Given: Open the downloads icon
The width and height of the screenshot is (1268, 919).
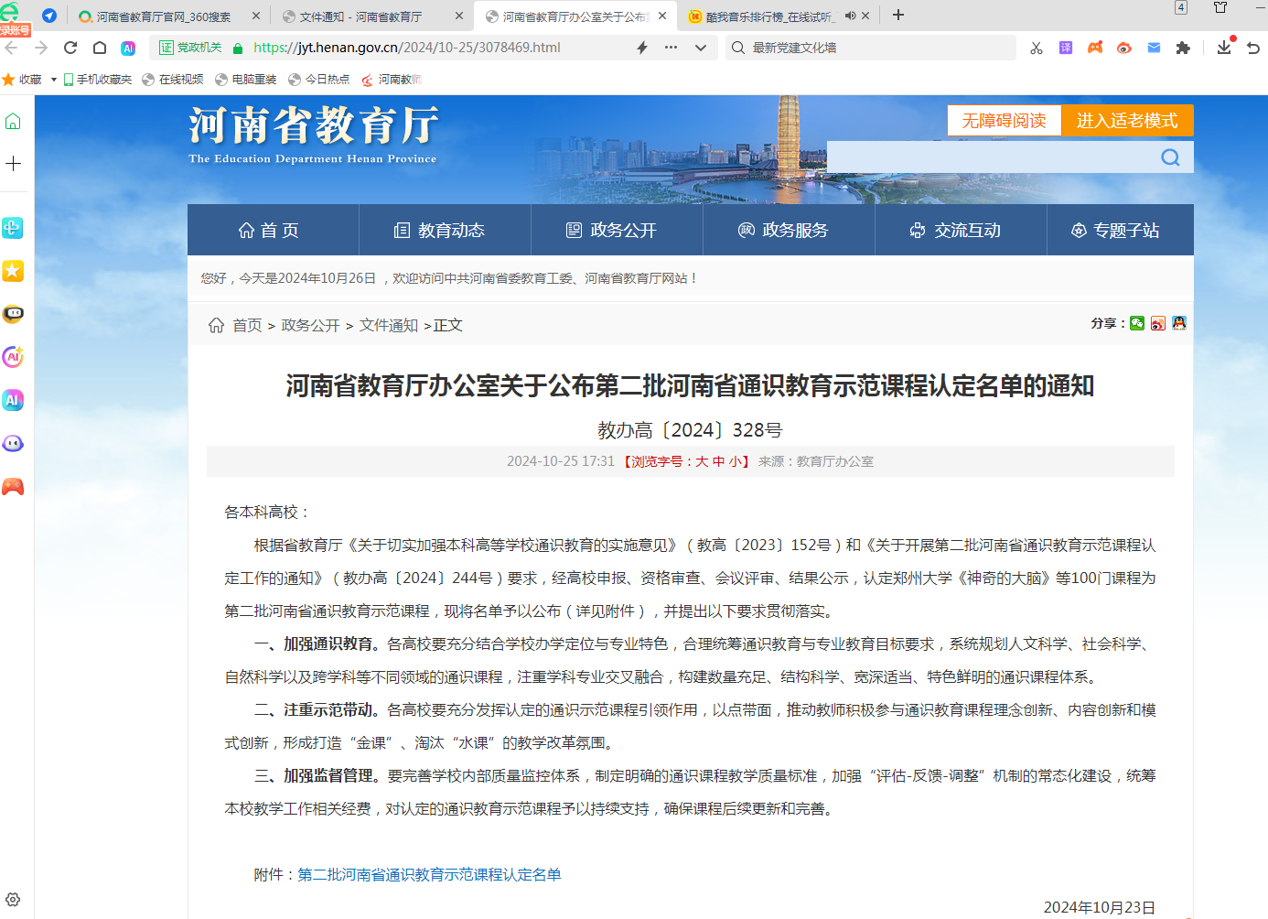Looking at the screenshot, I should pyautogui.click(x=1224, y=48).
